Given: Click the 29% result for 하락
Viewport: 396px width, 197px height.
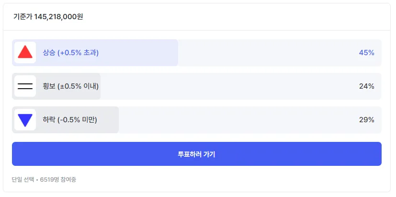Looking at the screenshot, I should click(366, 120).
